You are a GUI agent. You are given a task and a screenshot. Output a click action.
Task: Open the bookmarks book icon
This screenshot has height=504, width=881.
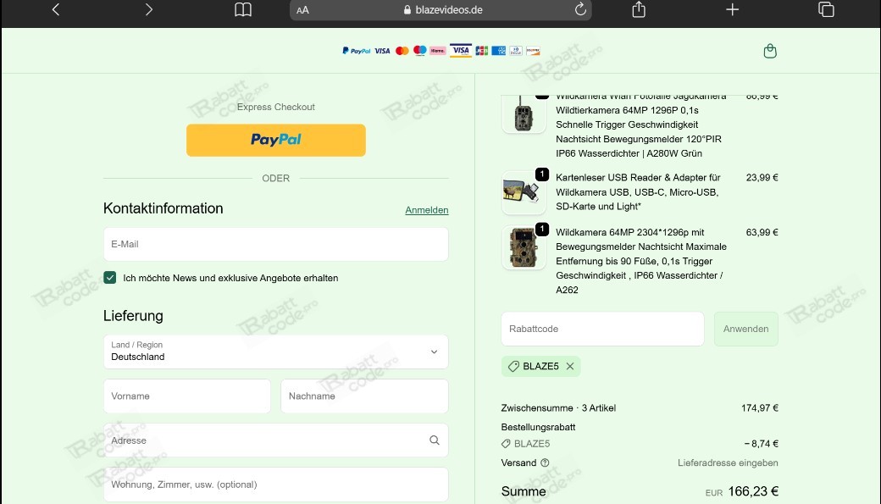[x=243, y=9]
